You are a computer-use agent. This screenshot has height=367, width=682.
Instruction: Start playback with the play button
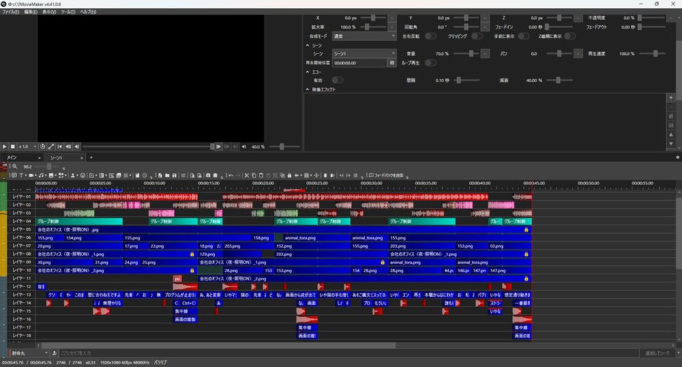point(4,147)
